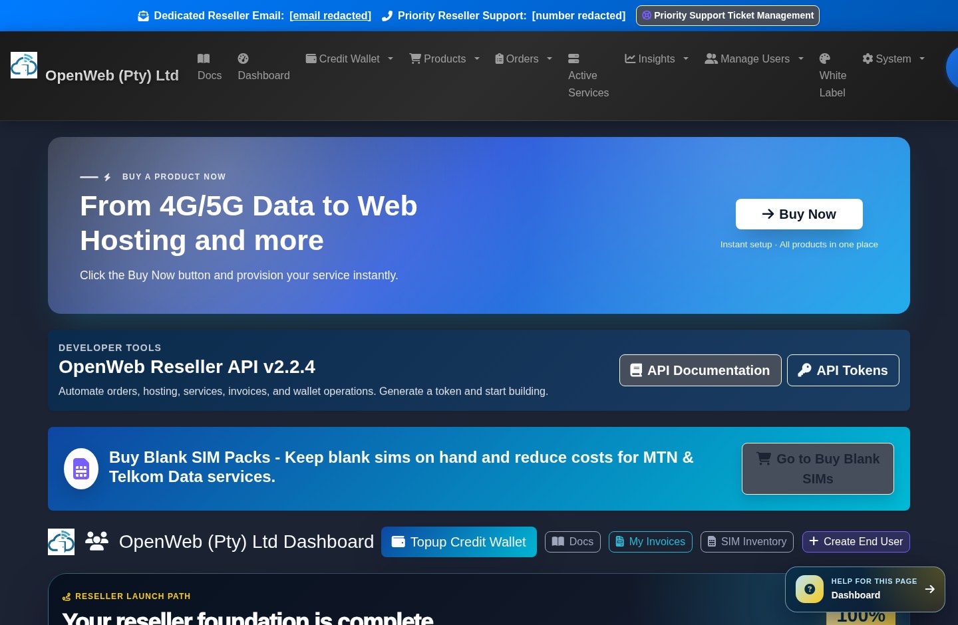The width and height of the screenshot is (958, 625).
Task: Click the Topup Credit Wallet button
Action: pos(459,542)
